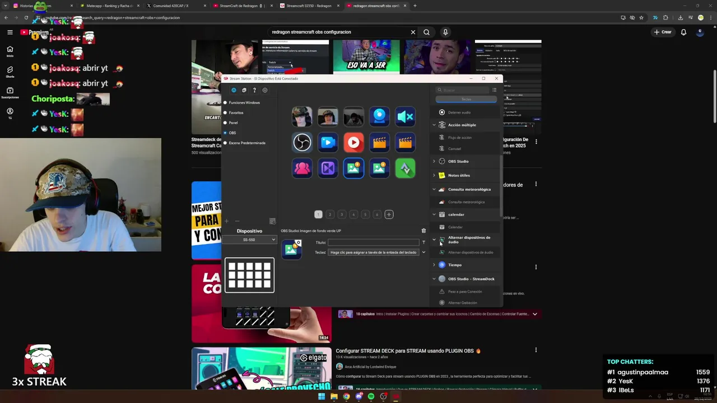The width and height of the screenshot is (717, 403).
Task: Open the SS-550 device dropdown
Action: tap(249, 240)
